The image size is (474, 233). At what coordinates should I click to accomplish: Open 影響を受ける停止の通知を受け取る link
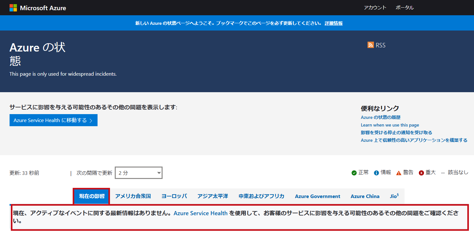tap(397, 133)
